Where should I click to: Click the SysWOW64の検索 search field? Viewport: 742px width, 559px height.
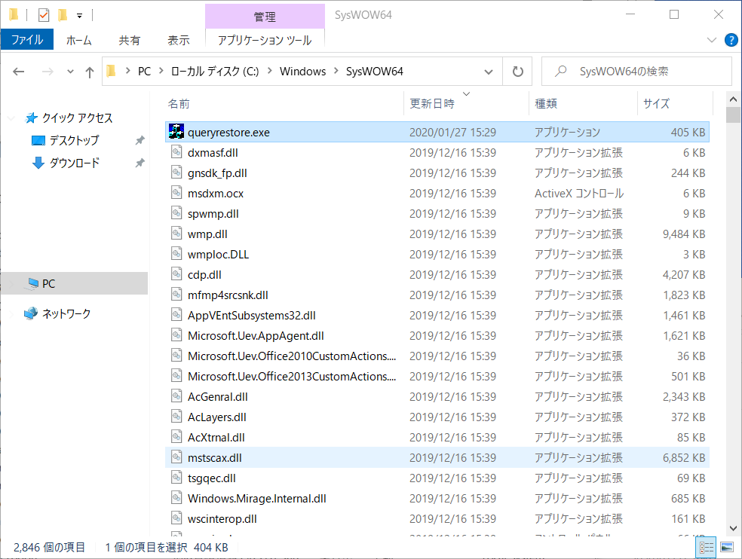pos(636,72)
